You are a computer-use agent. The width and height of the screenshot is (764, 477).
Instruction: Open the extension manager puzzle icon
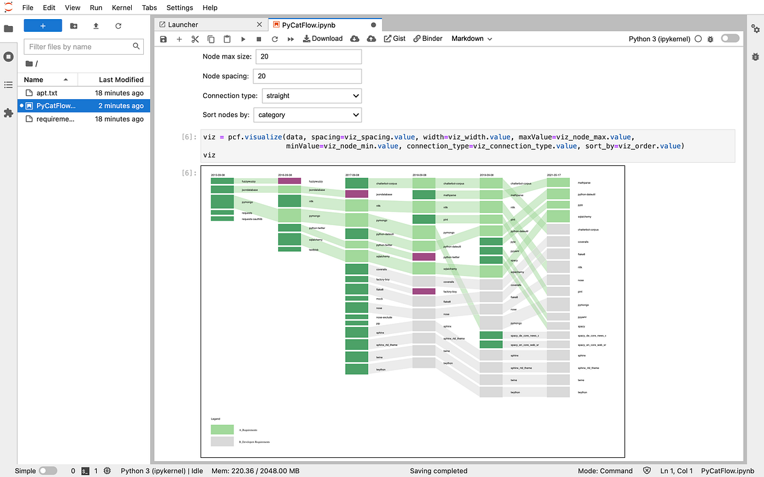point(8,113)
